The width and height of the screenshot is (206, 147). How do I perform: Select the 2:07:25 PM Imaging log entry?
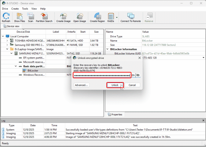[x=103, y=133]
